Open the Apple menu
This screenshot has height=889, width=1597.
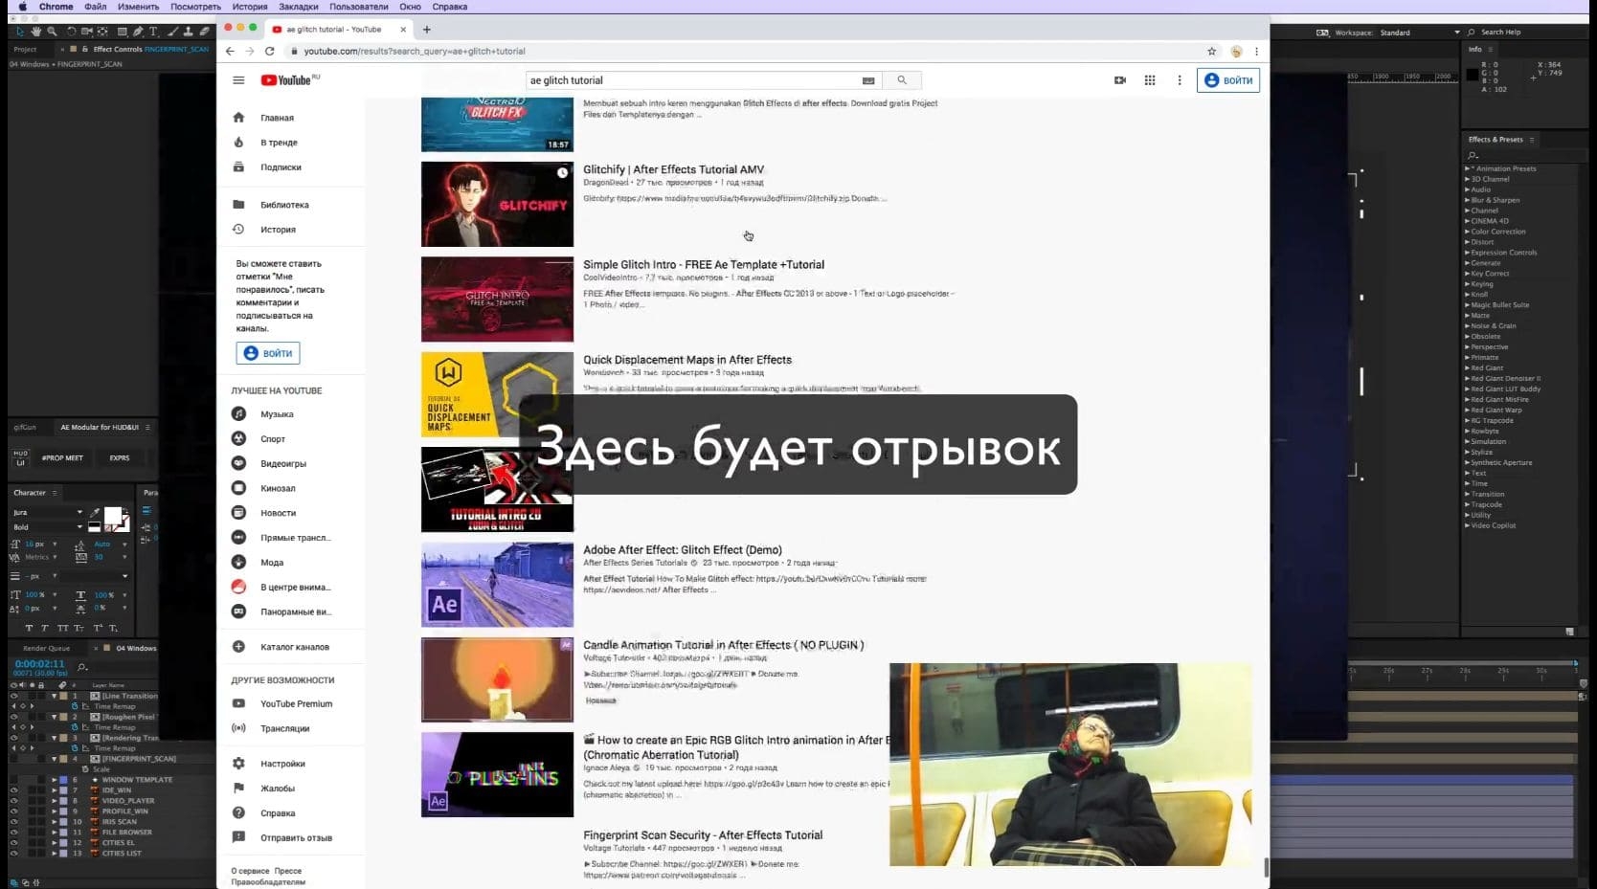coord(23,7)
